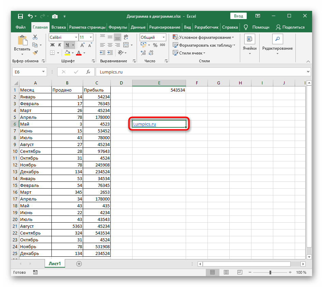
Task: Switch to Вставка tab
Action: (x=59, y=27)
